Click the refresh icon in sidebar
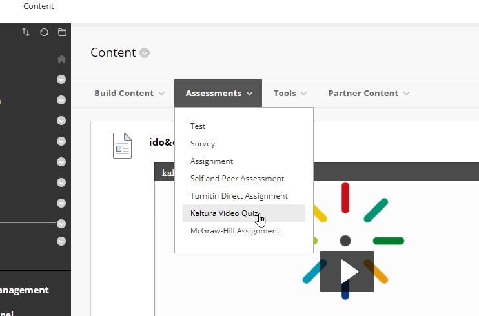Screen dimensions: 479x316 pos(45,32)
